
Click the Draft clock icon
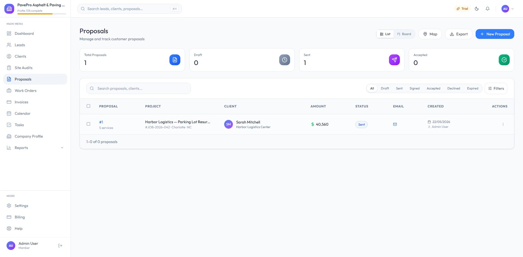pos(285,60)
